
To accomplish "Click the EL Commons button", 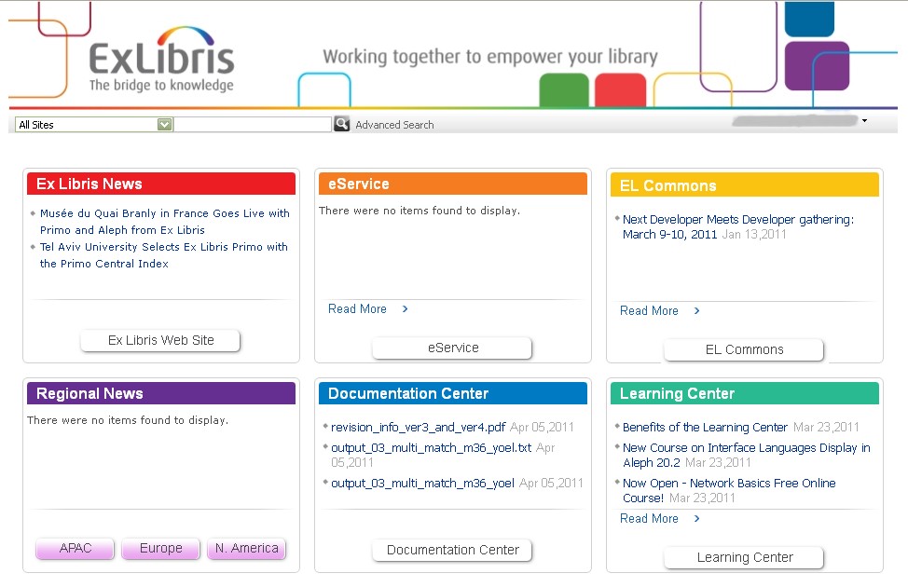I will [744, 350].
